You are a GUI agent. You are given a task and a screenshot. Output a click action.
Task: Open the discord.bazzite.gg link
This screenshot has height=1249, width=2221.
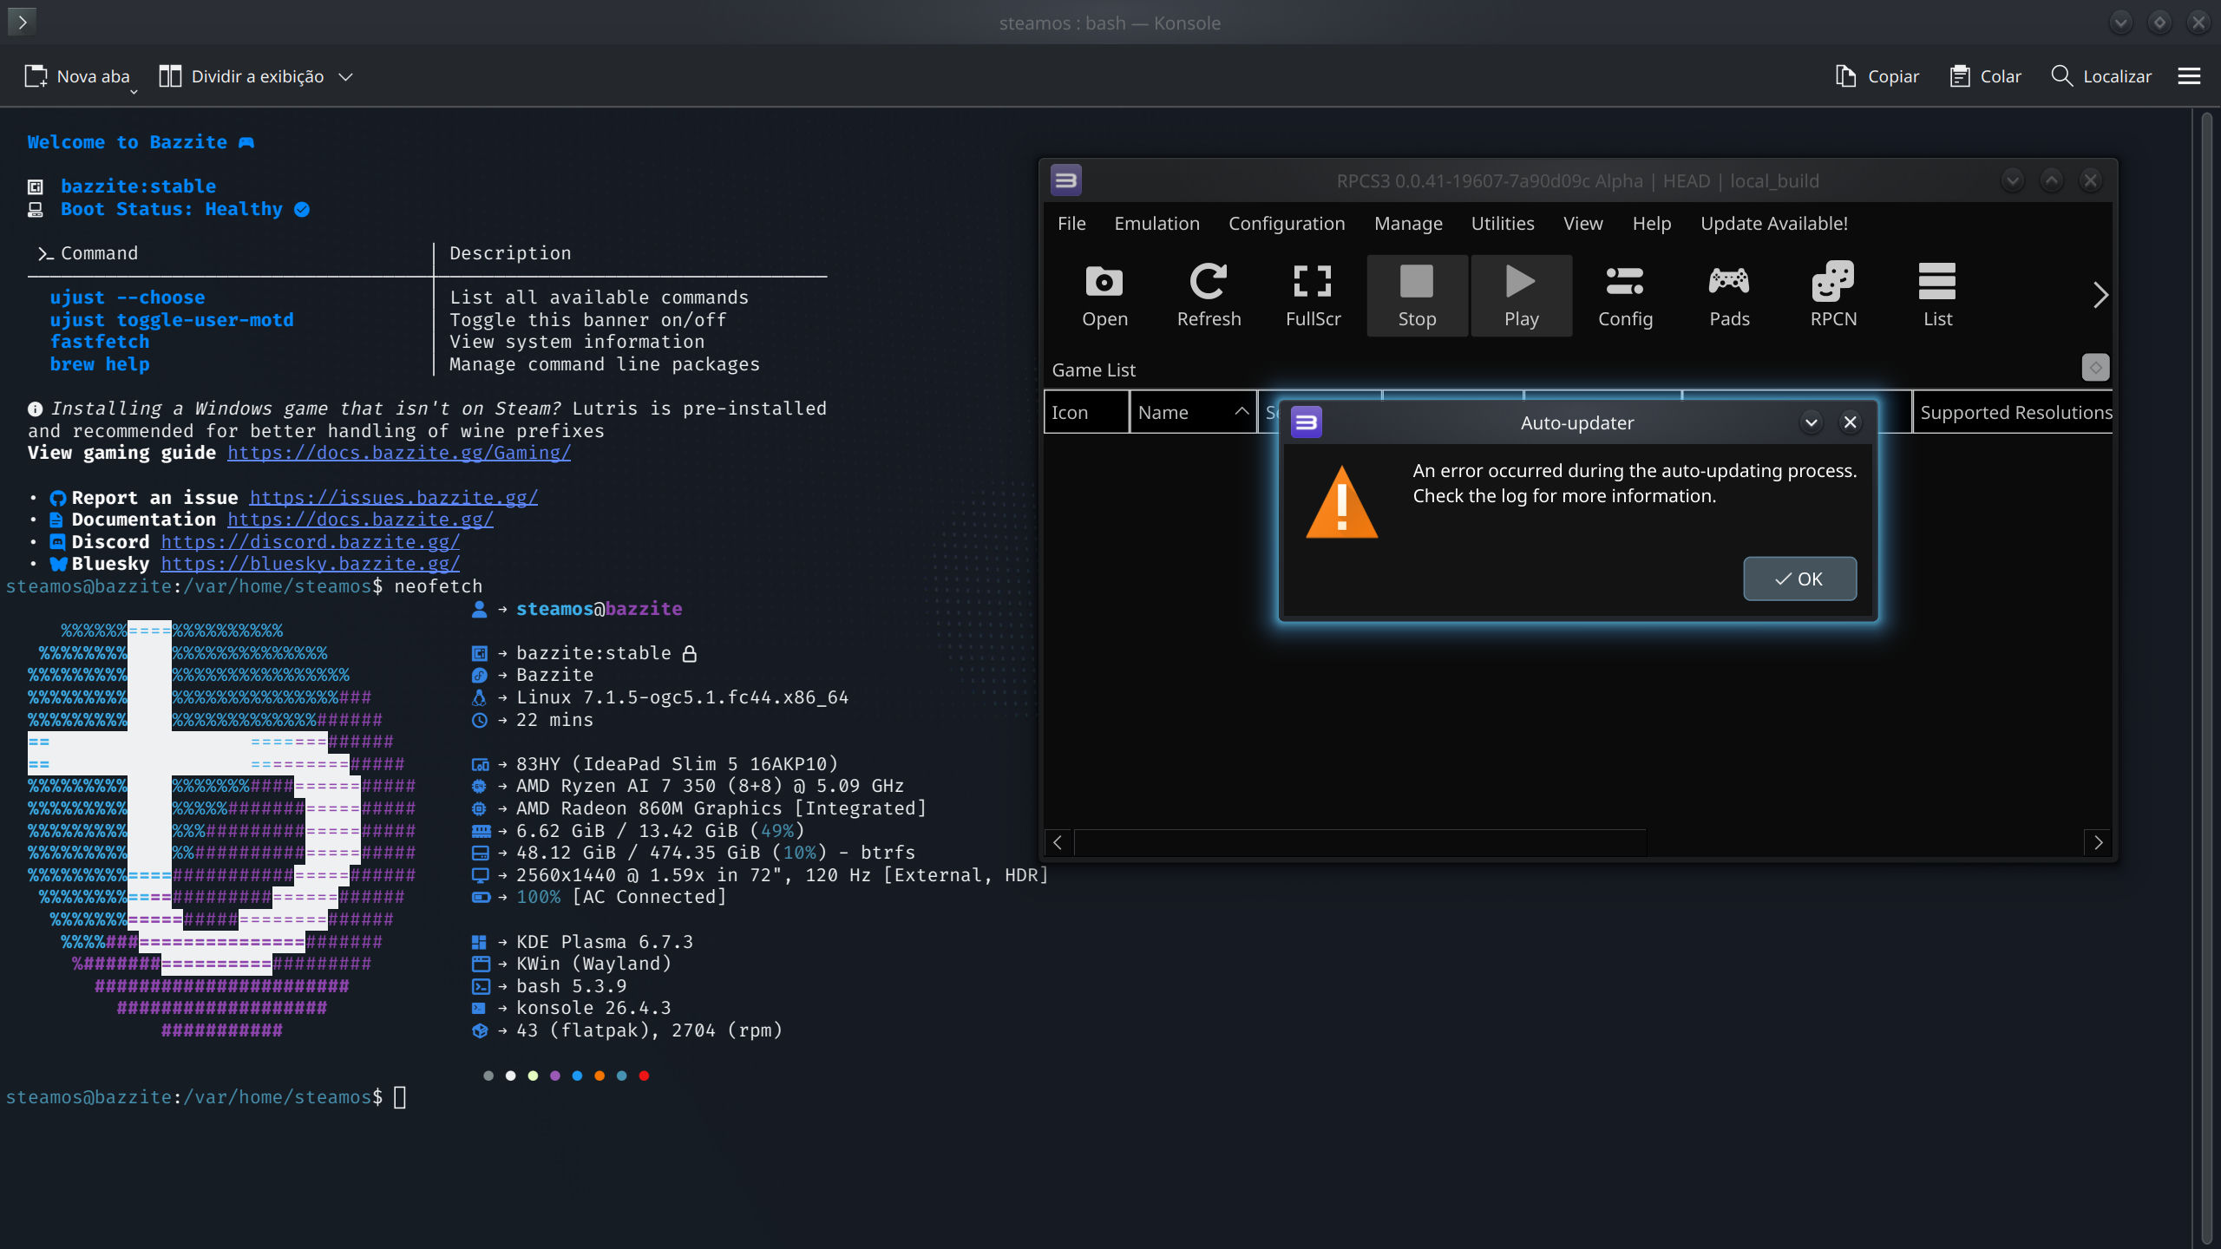311,541
